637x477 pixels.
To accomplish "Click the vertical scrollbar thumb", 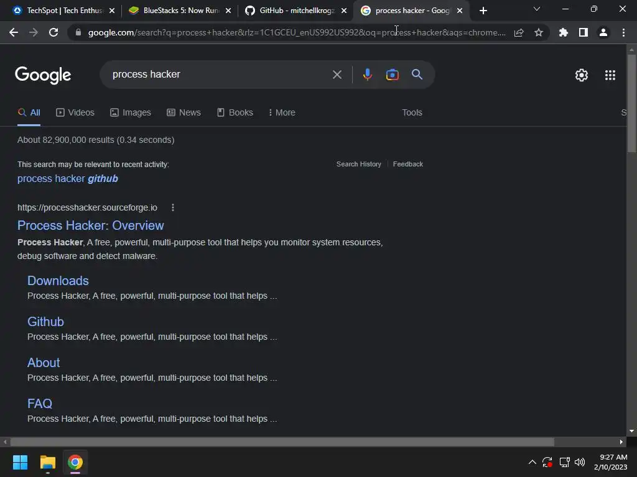I will [x=631, y=103].
